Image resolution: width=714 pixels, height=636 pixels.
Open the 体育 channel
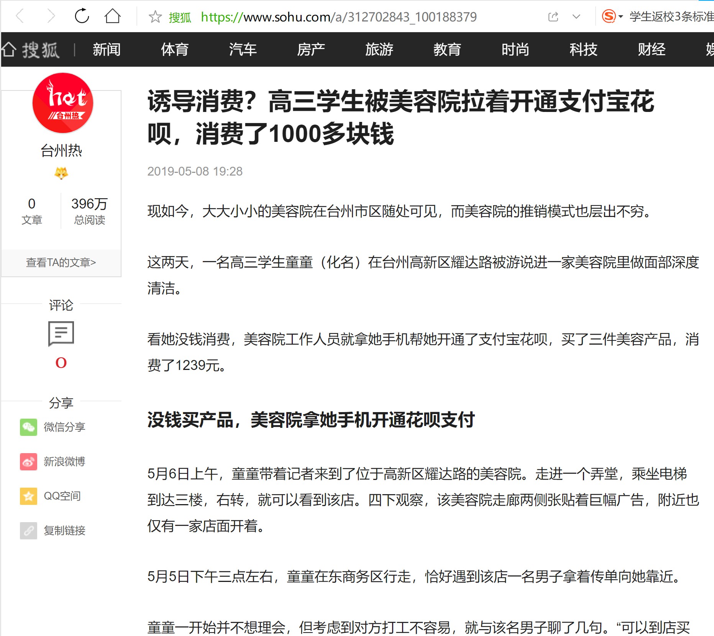point(175,49)
